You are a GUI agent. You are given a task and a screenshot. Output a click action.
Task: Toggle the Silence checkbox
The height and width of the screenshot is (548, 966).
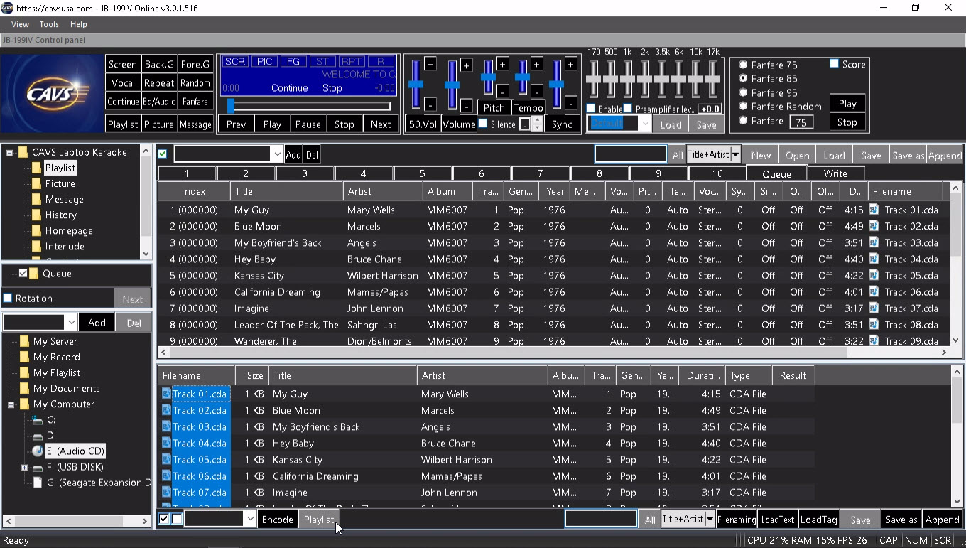pyautogui.click(x=483, y=124)
